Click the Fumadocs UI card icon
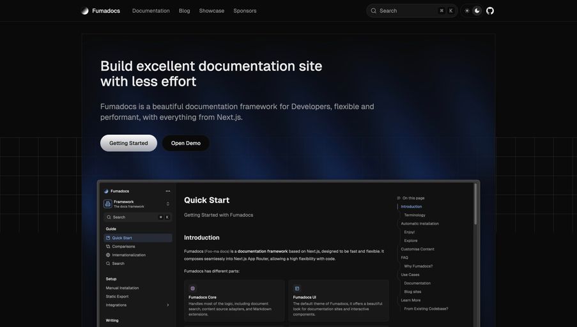Image resolution: width=577 pixels, height=327 pixels. (297, 289)
